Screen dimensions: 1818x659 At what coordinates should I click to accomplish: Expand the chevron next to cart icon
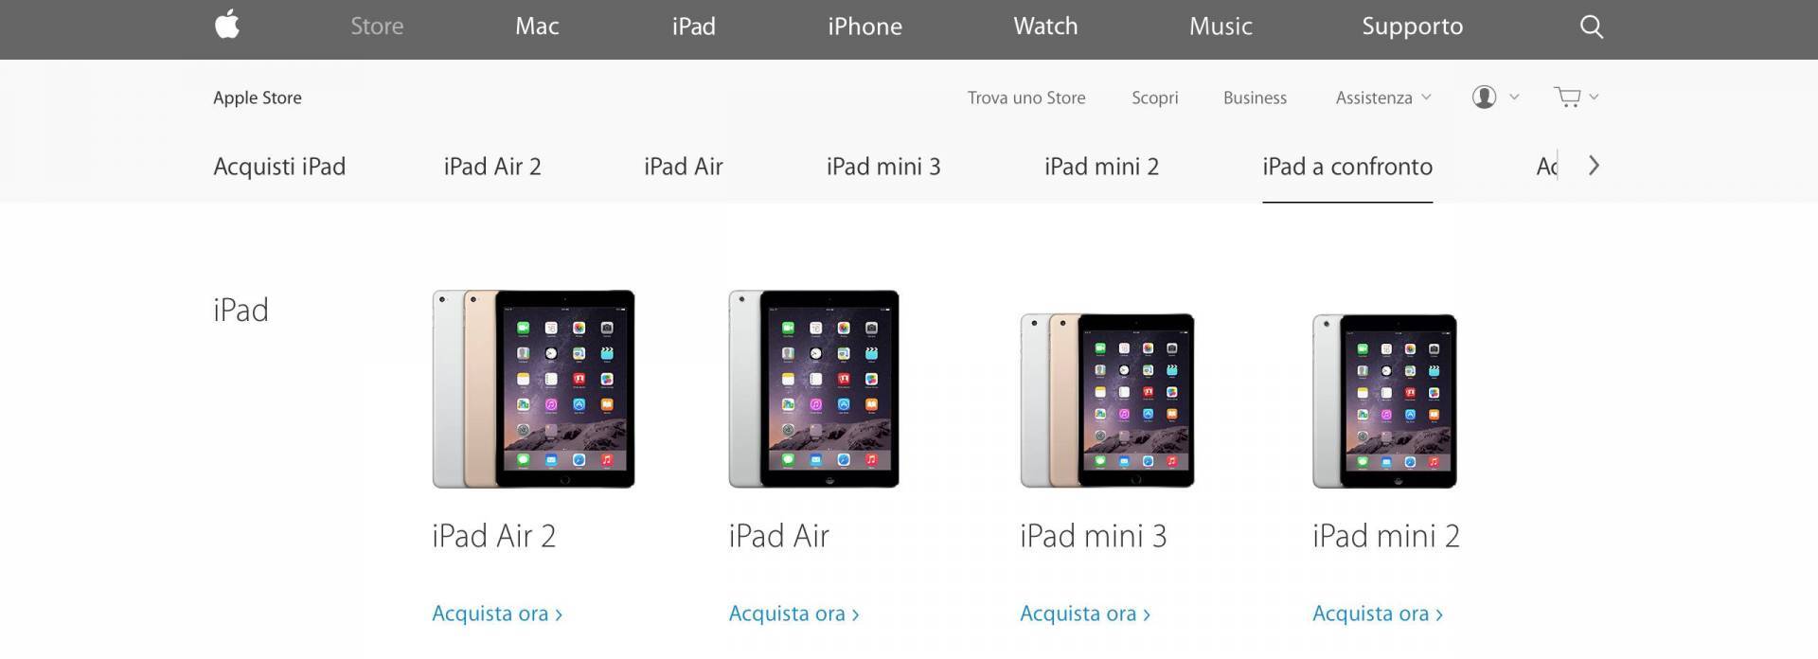point(1594,97)
